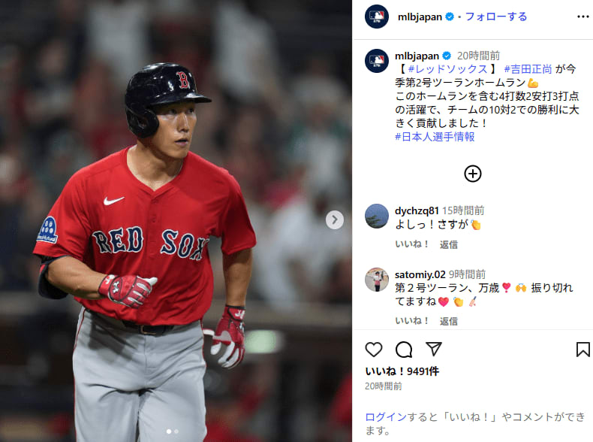The height and width of the screenshot is (442, 593).
Task: Open the #日本人選手情報 hashtag
Action: (435, 137)
